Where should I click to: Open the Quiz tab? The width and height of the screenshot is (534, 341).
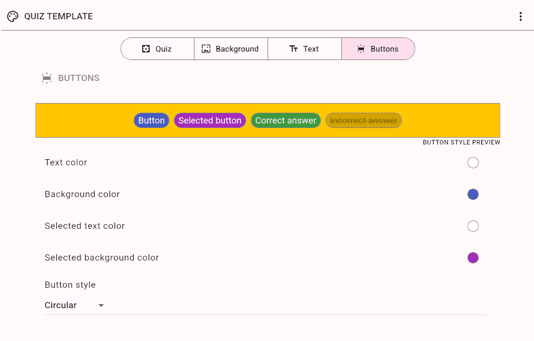tap(157, 49)
